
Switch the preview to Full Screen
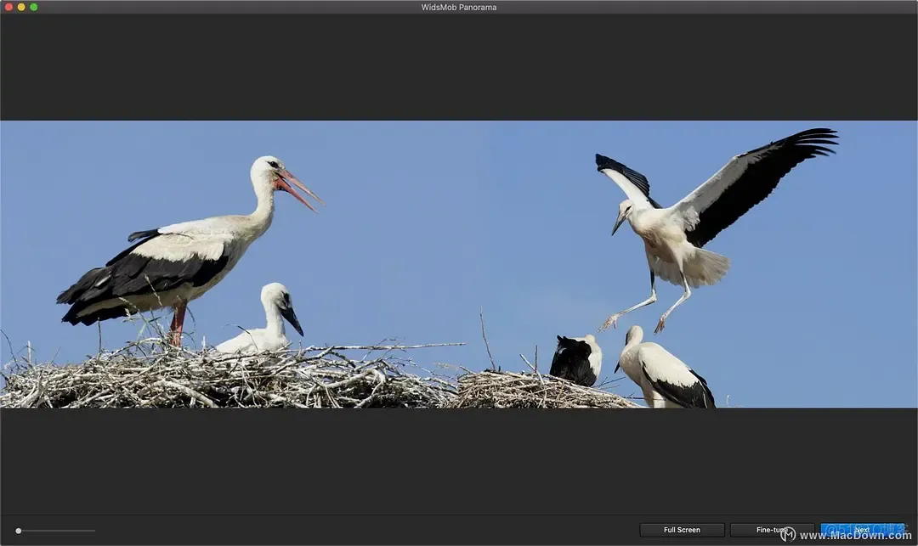tap(682, 530)
